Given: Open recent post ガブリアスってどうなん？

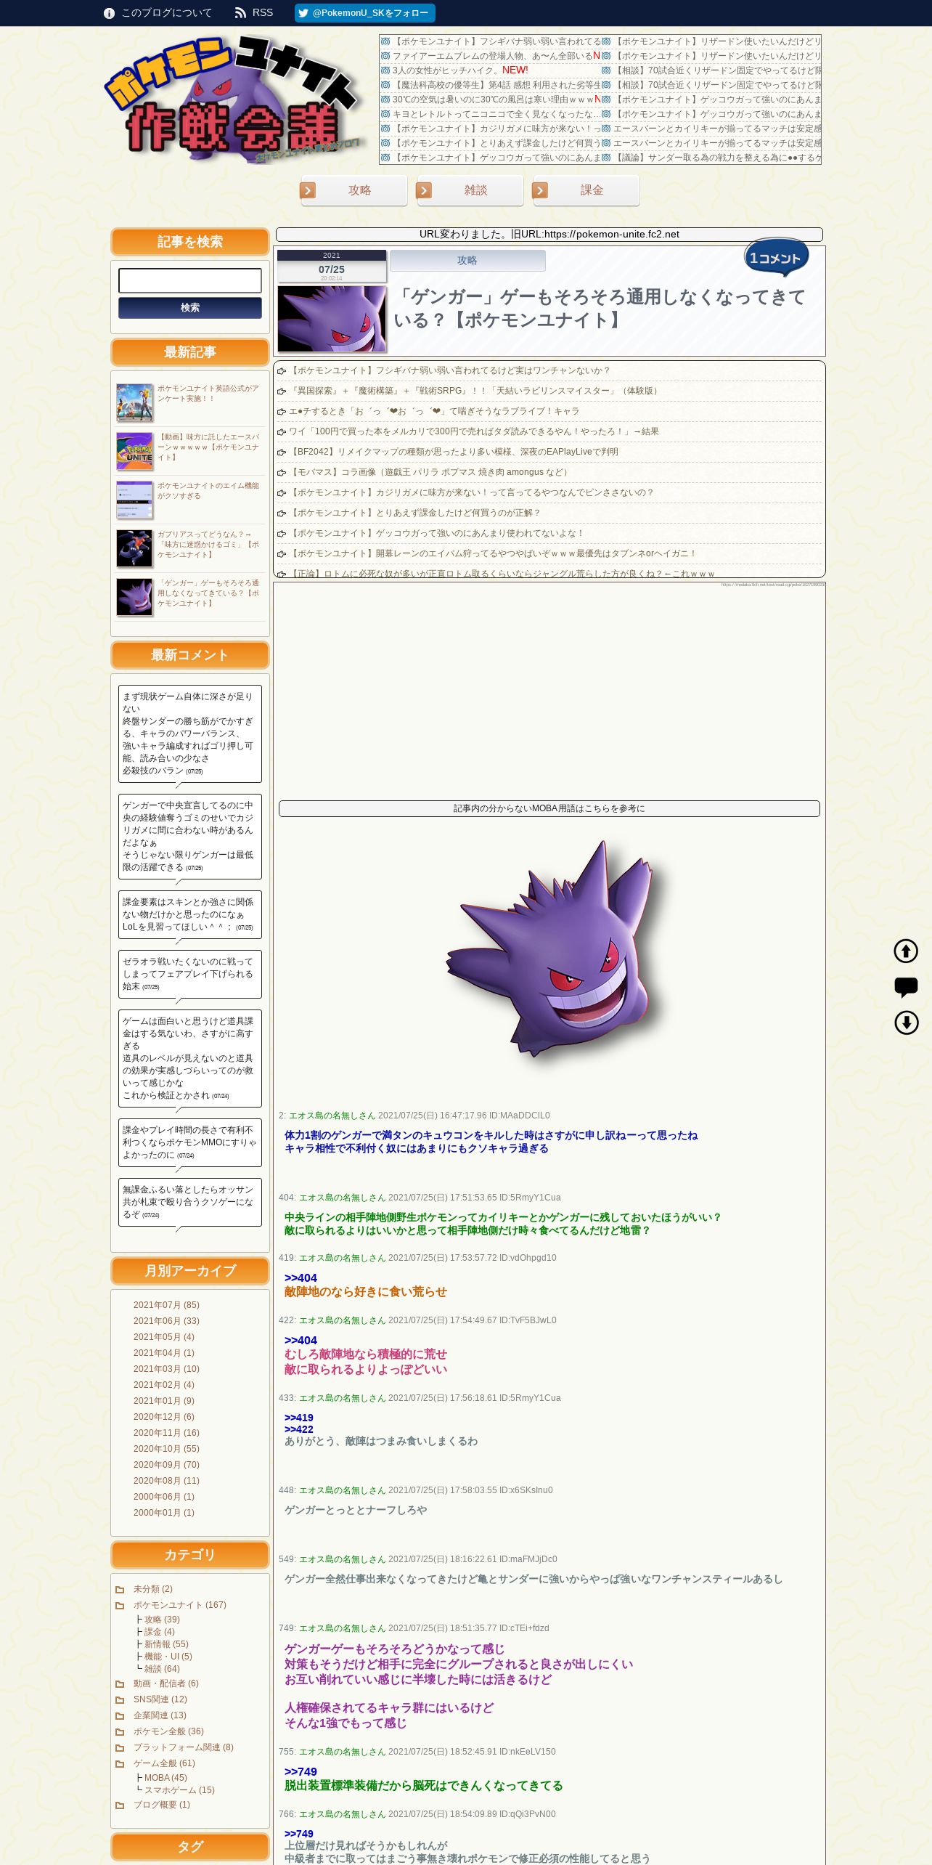Looking at the screenshot, I should 208,544.
